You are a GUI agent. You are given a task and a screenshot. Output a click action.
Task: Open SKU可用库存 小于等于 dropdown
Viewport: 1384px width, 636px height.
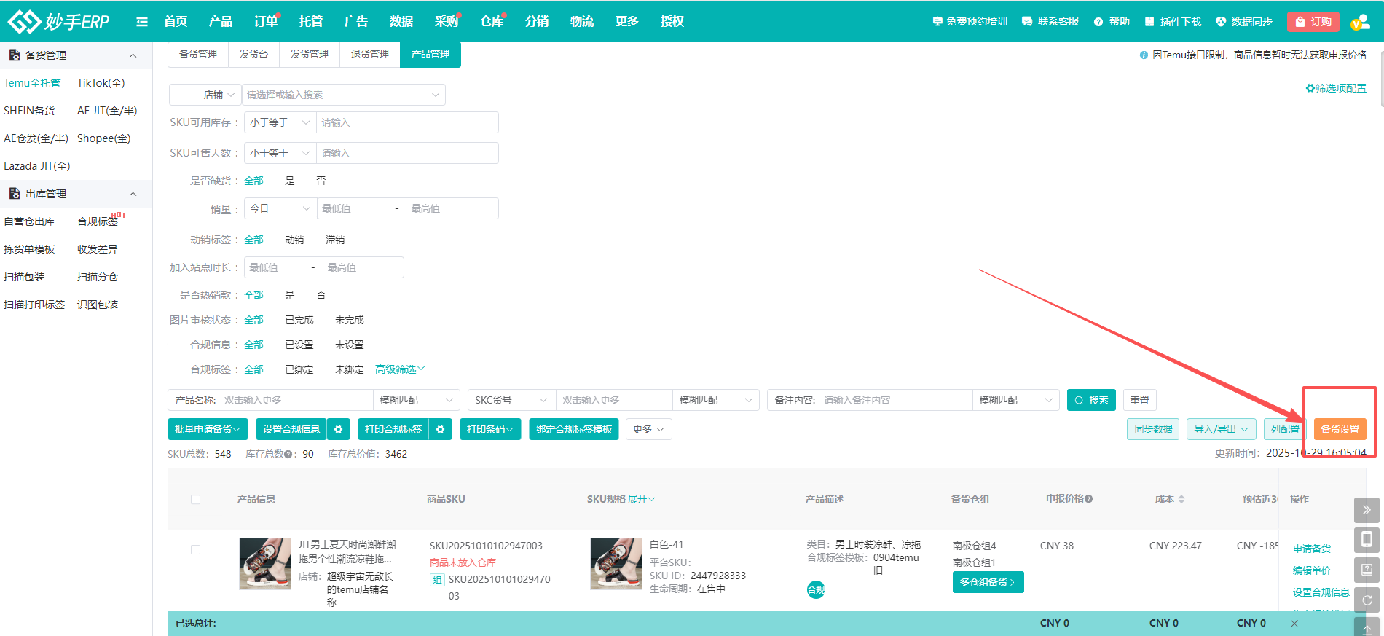pyautogui.click(x=280, y=122)
